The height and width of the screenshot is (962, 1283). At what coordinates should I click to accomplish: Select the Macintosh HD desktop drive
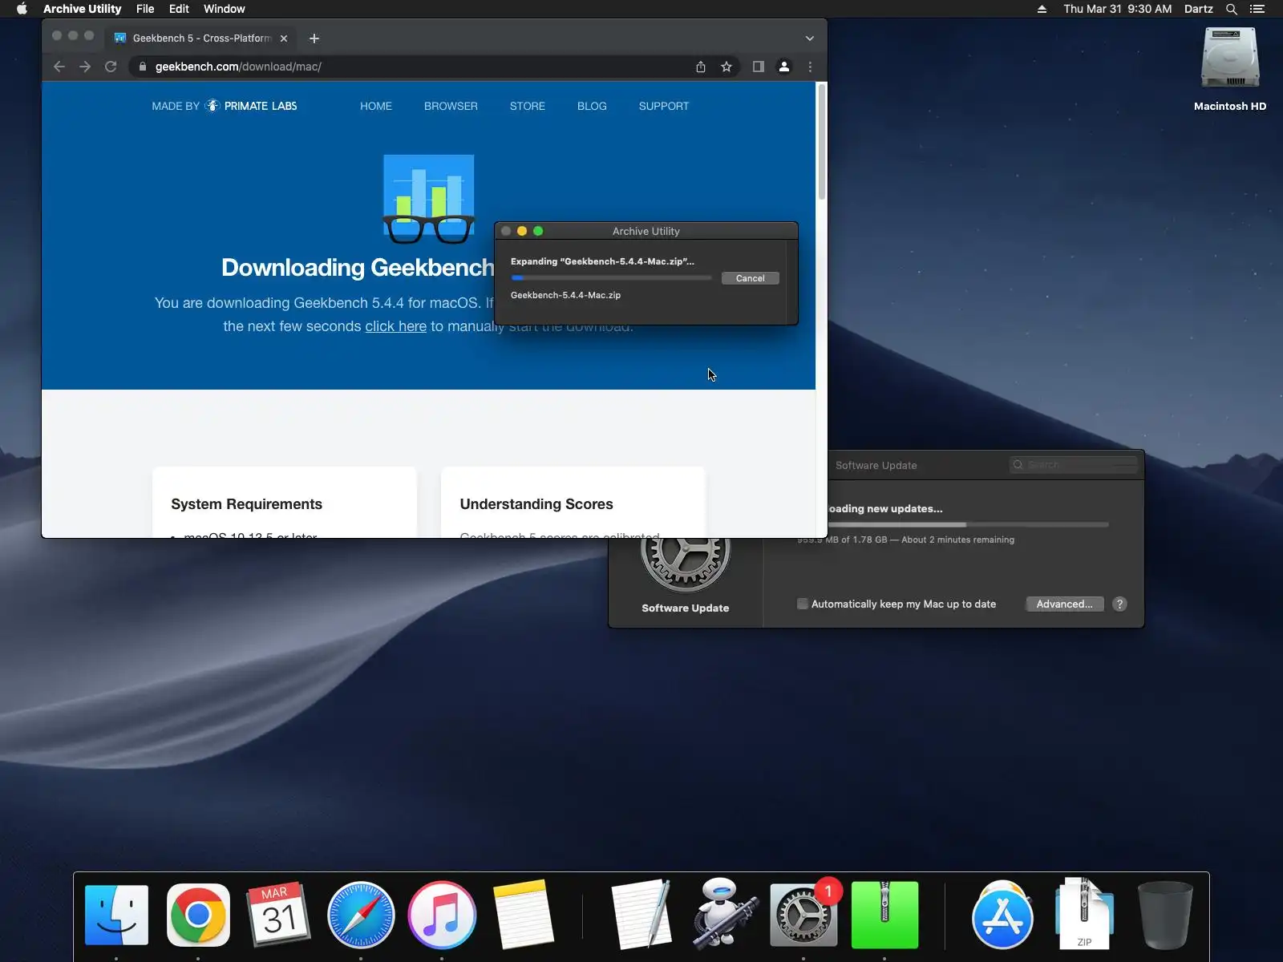(x=1230, y=69)
